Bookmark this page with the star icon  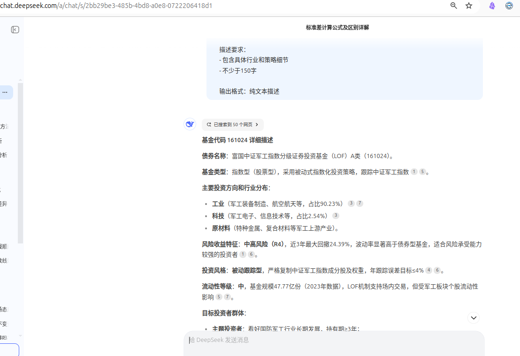(468, 6)
